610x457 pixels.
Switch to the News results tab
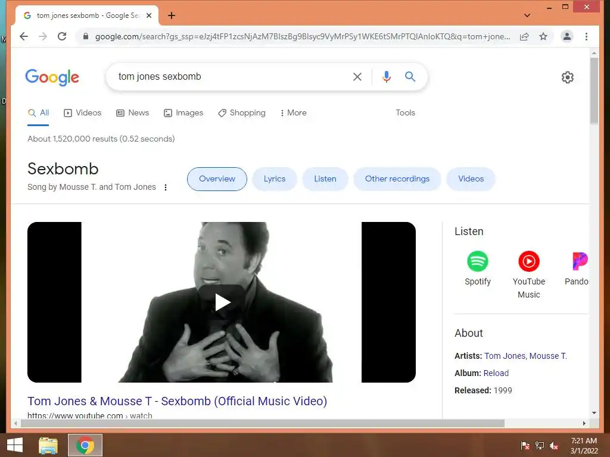pos(133,112)
